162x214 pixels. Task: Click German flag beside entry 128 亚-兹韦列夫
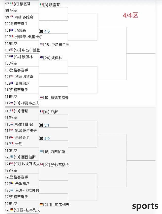(x=12, y=209)
